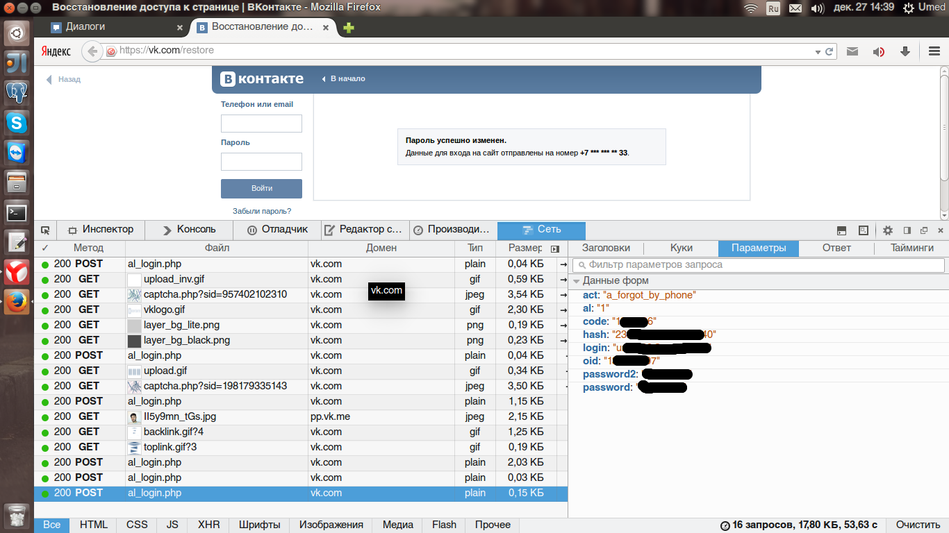
Task: Click the Firefox icon in the dock
Action: pos(17,302)
